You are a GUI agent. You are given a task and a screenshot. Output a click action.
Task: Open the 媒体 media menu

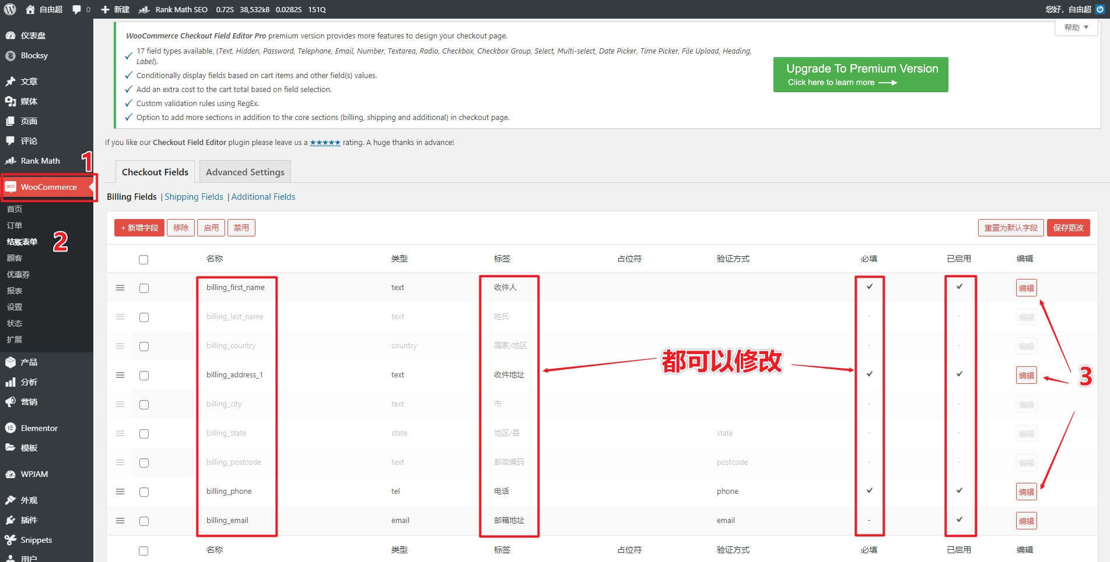29,101
